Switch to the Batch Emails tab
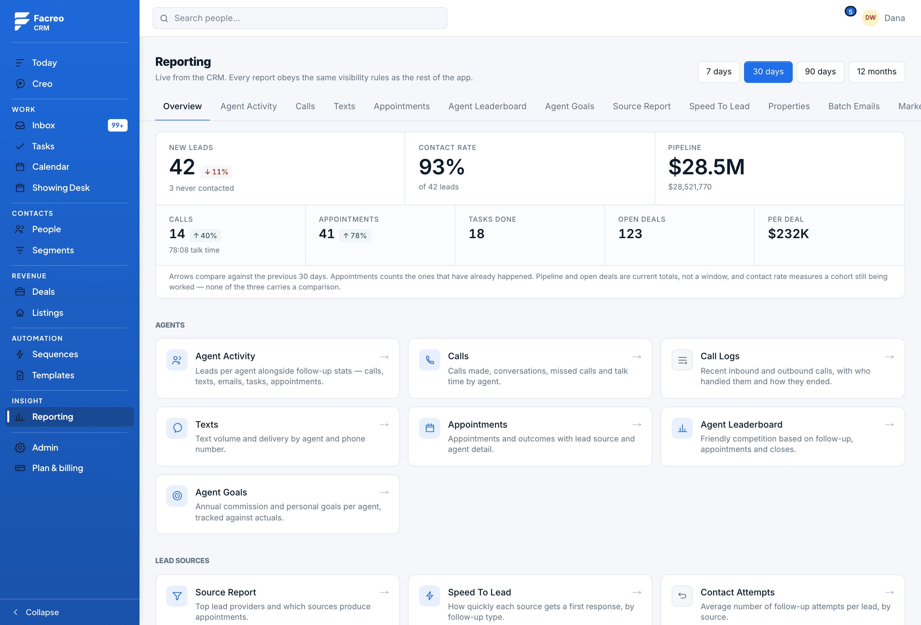The image size is (921, 625). point(854,106)
